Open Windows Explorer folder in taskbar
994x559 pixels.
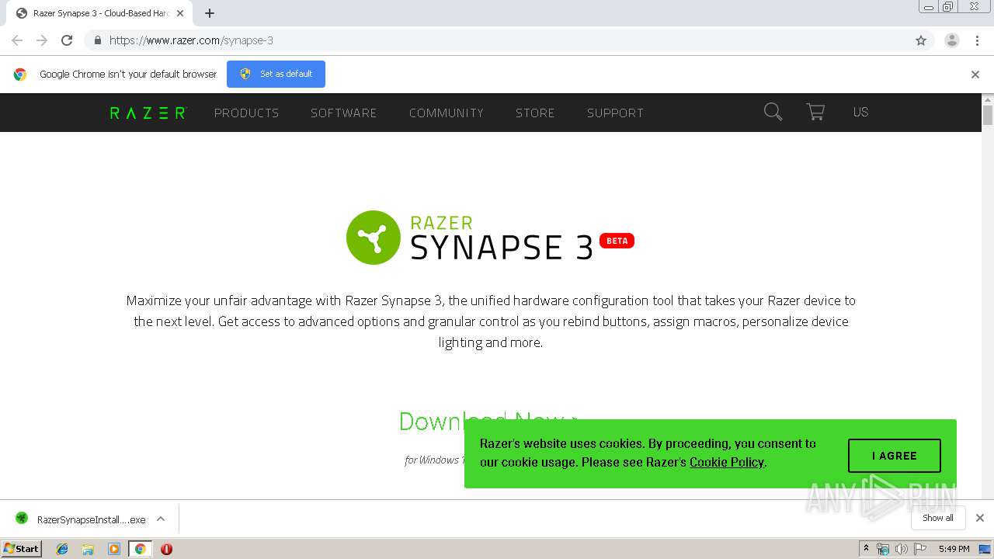click(88, 549)
